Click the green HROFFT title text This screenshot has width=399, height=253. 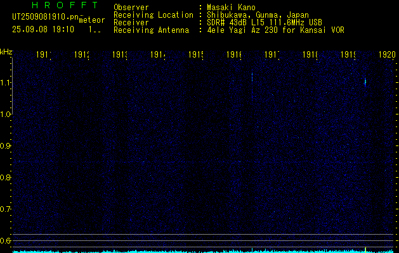65,5
